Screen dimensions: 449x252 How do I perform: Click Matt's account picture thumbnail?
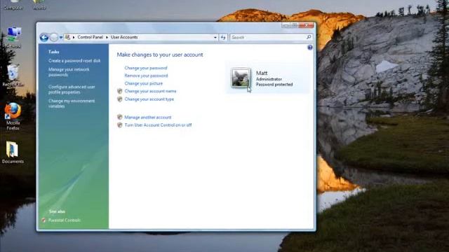point(241,78)
